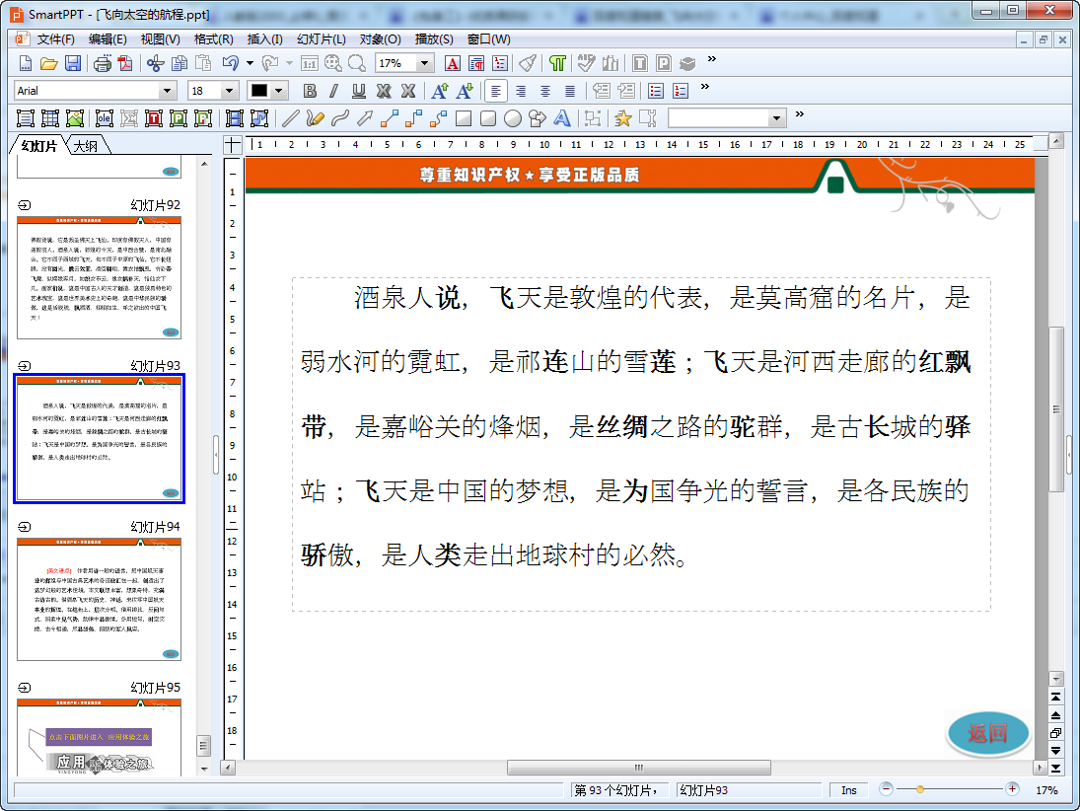Expand the standard toolbar overflow chevron
This screenshot has height=811, width=1080.
click(711, 59)
